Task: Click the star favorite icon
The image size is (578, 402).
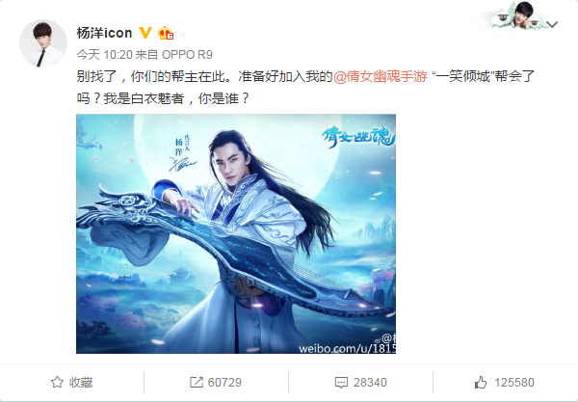Action: pos(57,382)
